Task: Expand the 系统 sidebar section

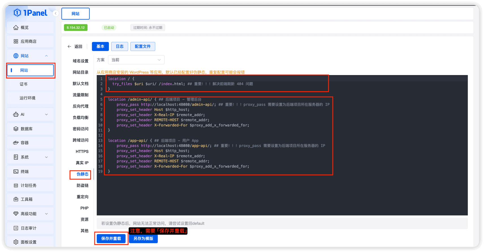Action: pyautogui.click(x=46, y=157)
